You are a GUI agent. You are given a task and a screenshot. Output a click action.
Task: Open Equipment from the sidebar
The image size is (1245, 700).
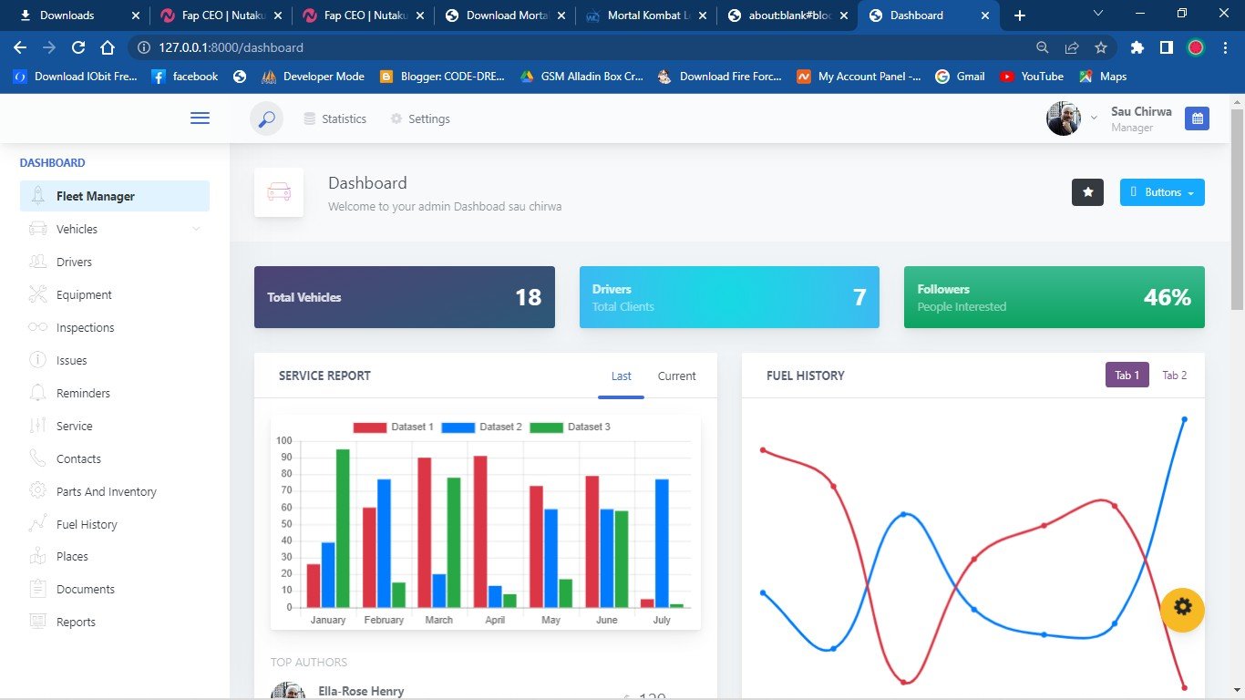(84, 294)
